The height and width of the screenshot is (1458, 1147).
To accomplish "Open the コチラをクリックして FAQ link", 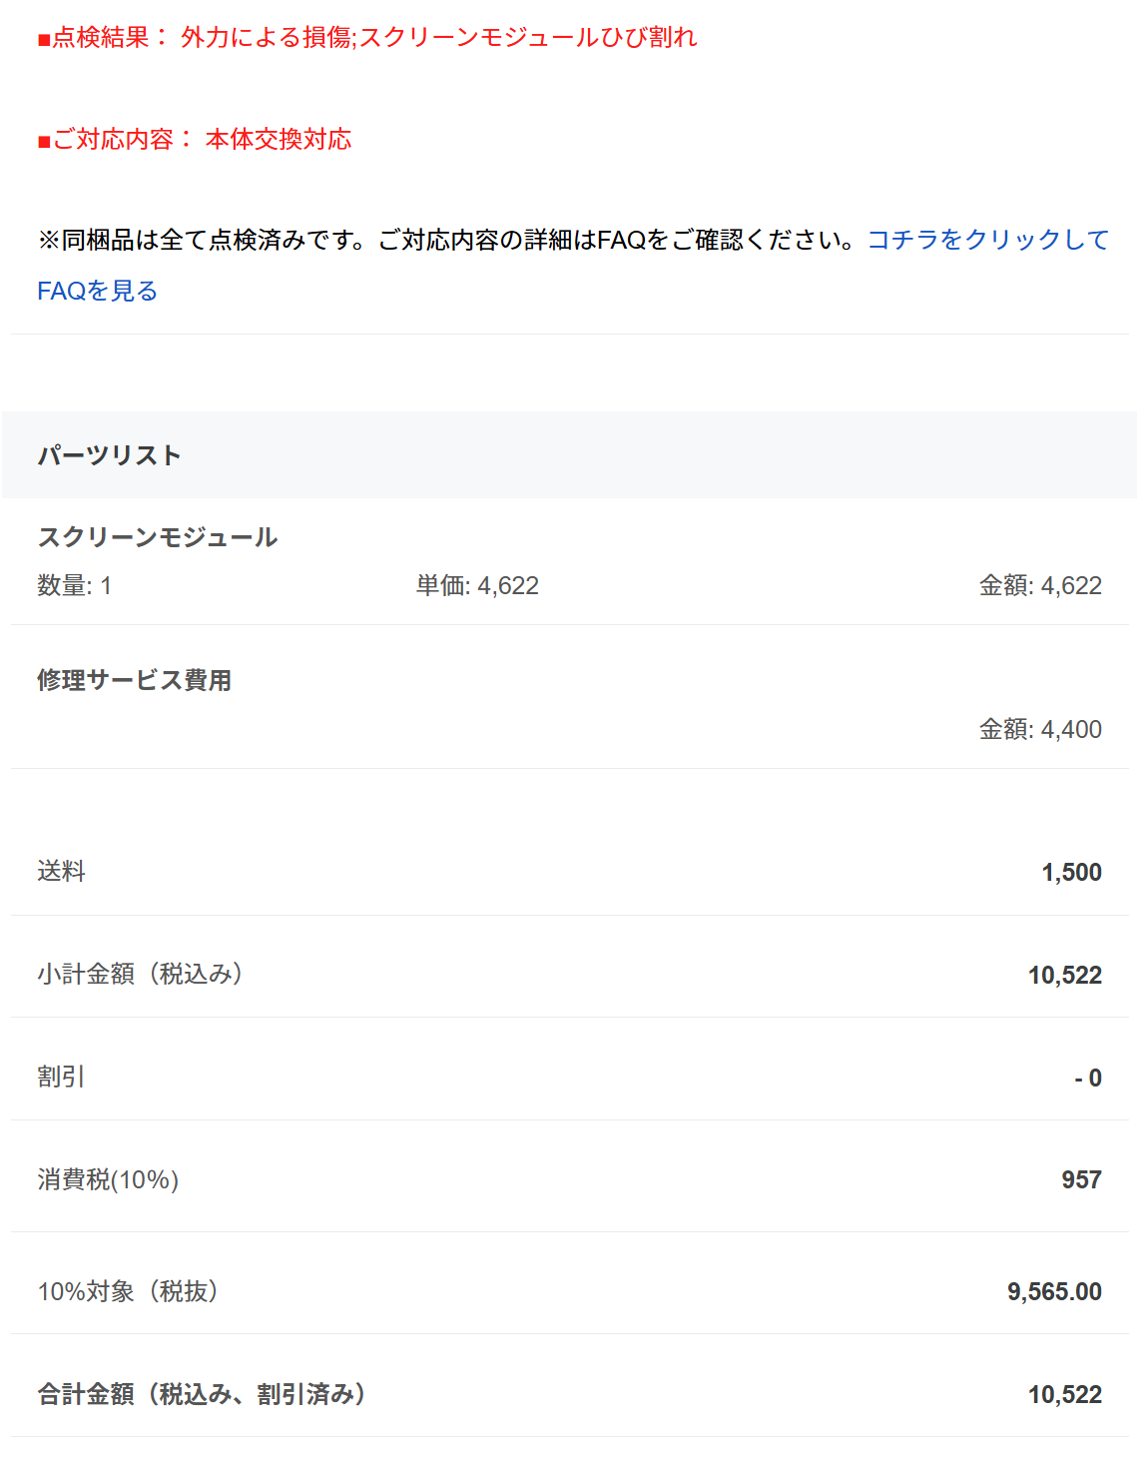I will 987,240.
